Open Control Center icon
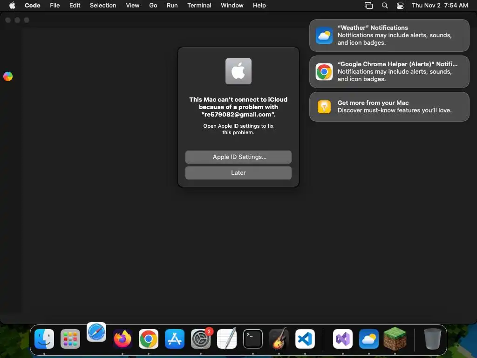Screen dimensions: 477x358 [400, 6]
